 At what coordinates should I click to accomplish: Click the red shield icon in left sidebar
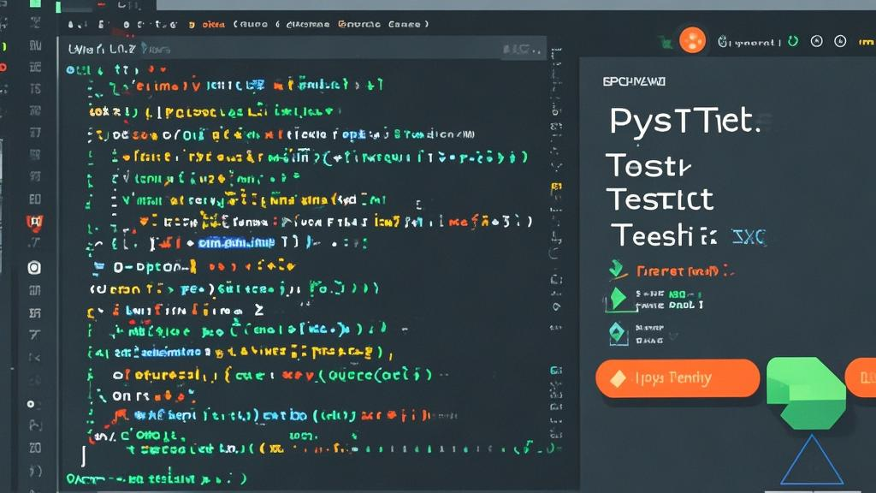click(x=34, y=223)
